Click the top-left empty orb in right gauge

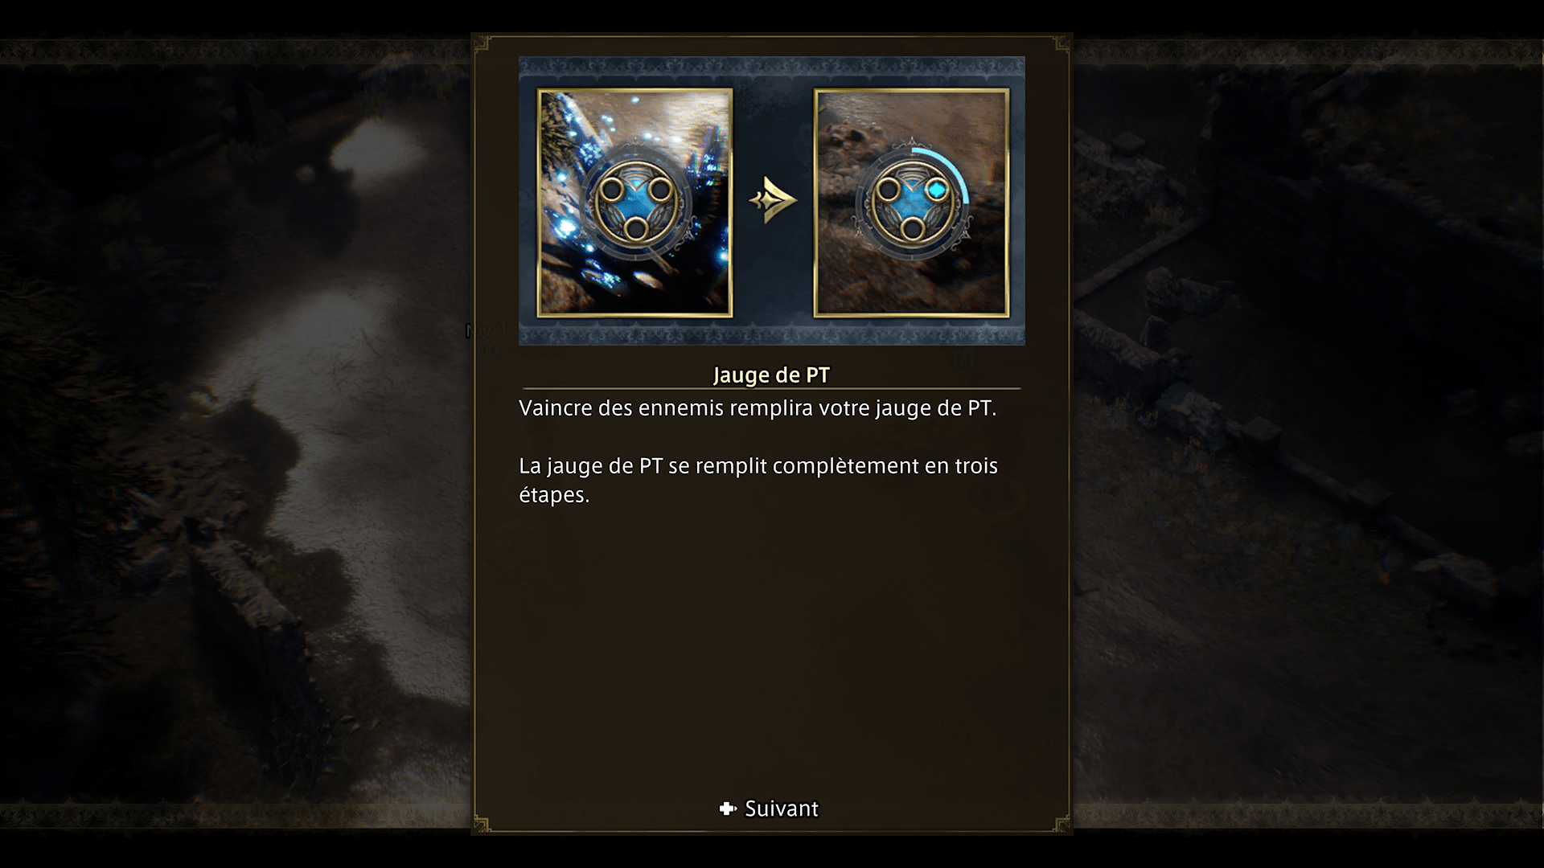[x=889, y=190]
